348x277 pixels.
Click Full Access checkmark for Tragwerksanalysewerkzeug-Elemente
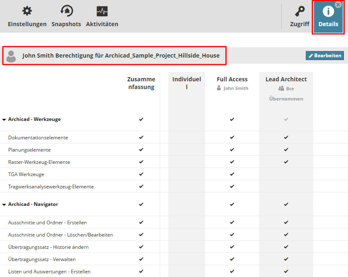point(232,186)
